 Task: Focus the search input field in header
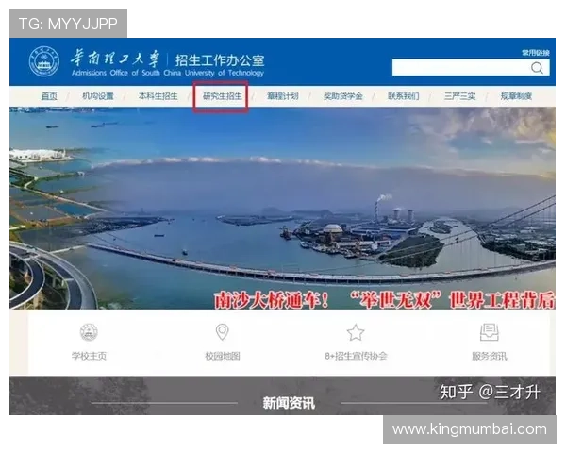click(x=471, y=68)
